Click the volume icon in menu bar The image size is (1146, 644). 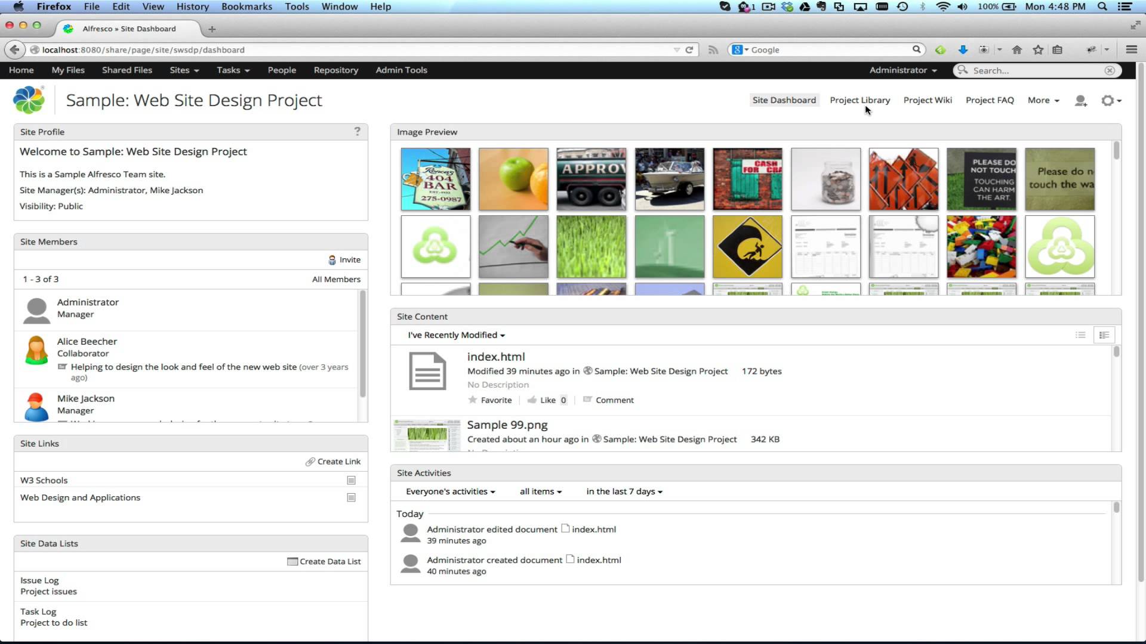962,7
